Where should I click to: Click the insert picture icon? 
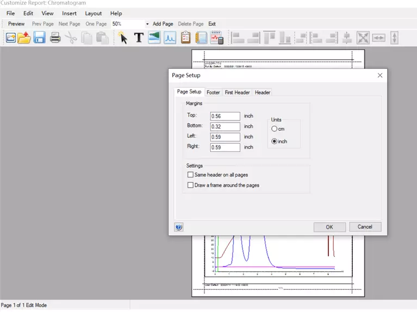(154, 37)
